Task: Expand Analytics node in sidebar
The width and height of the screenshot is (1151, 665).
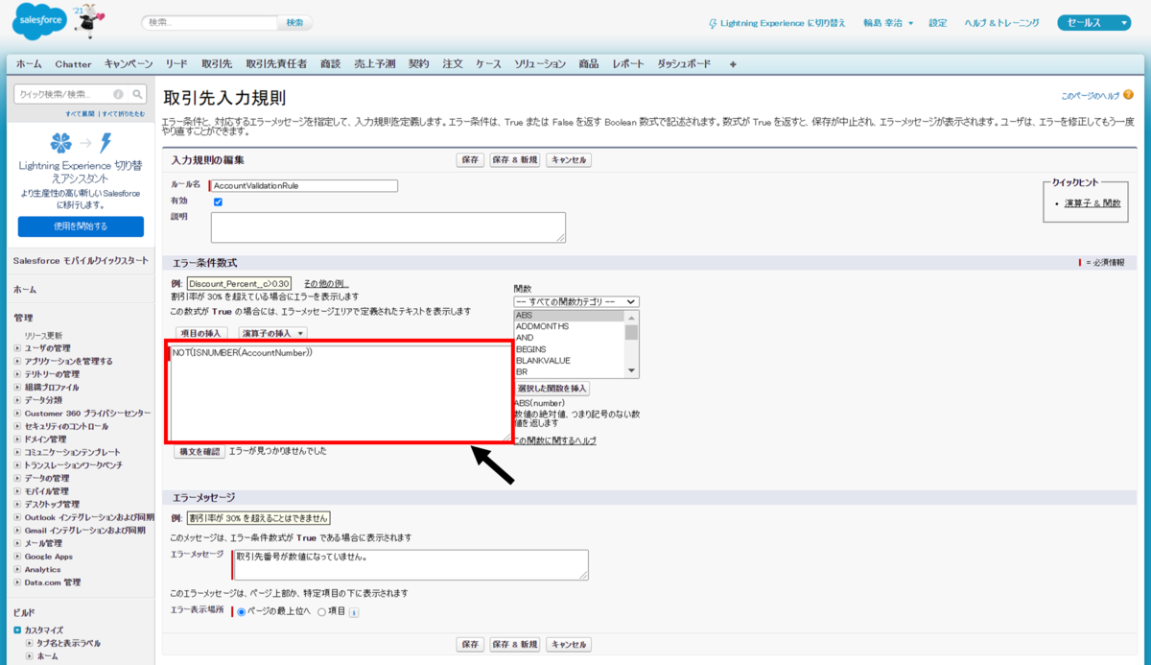Action: click(x=17, y=569)
